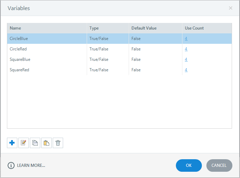Sort by Use Count column header
This screenshot has height=178, width=240.
pos(207,28)
